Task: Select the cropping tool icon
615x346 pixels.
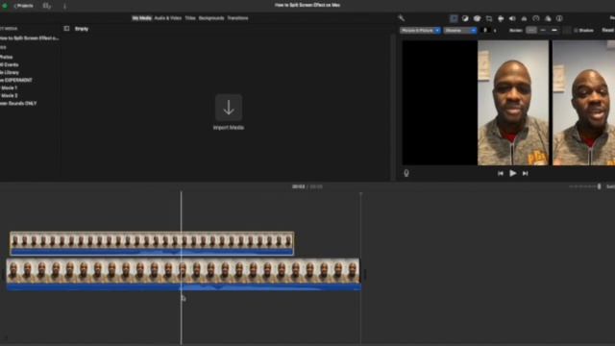Action: coord(489,18)
